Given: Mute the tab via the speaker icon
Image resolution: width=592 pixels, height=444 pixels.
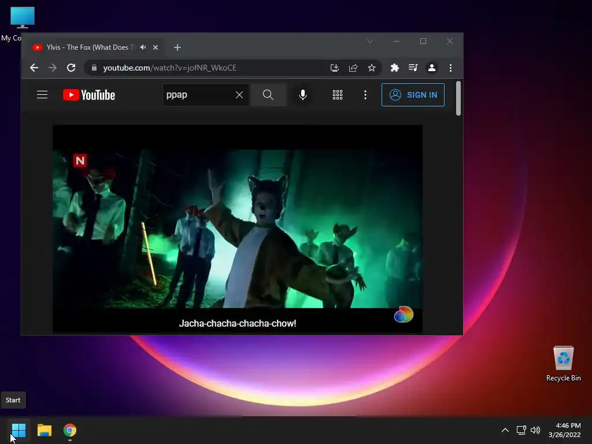Looking at the screenshot, I should tap(143, 47).
